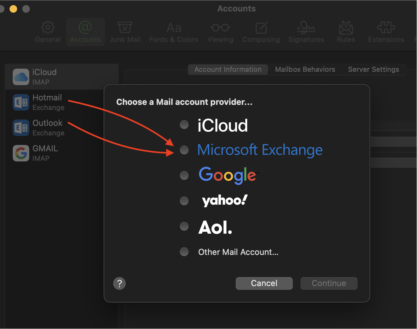This screenshot has height=329, width=417.
Task: Open the Extensions preferences pane
Action: click(x=386, y=32)
